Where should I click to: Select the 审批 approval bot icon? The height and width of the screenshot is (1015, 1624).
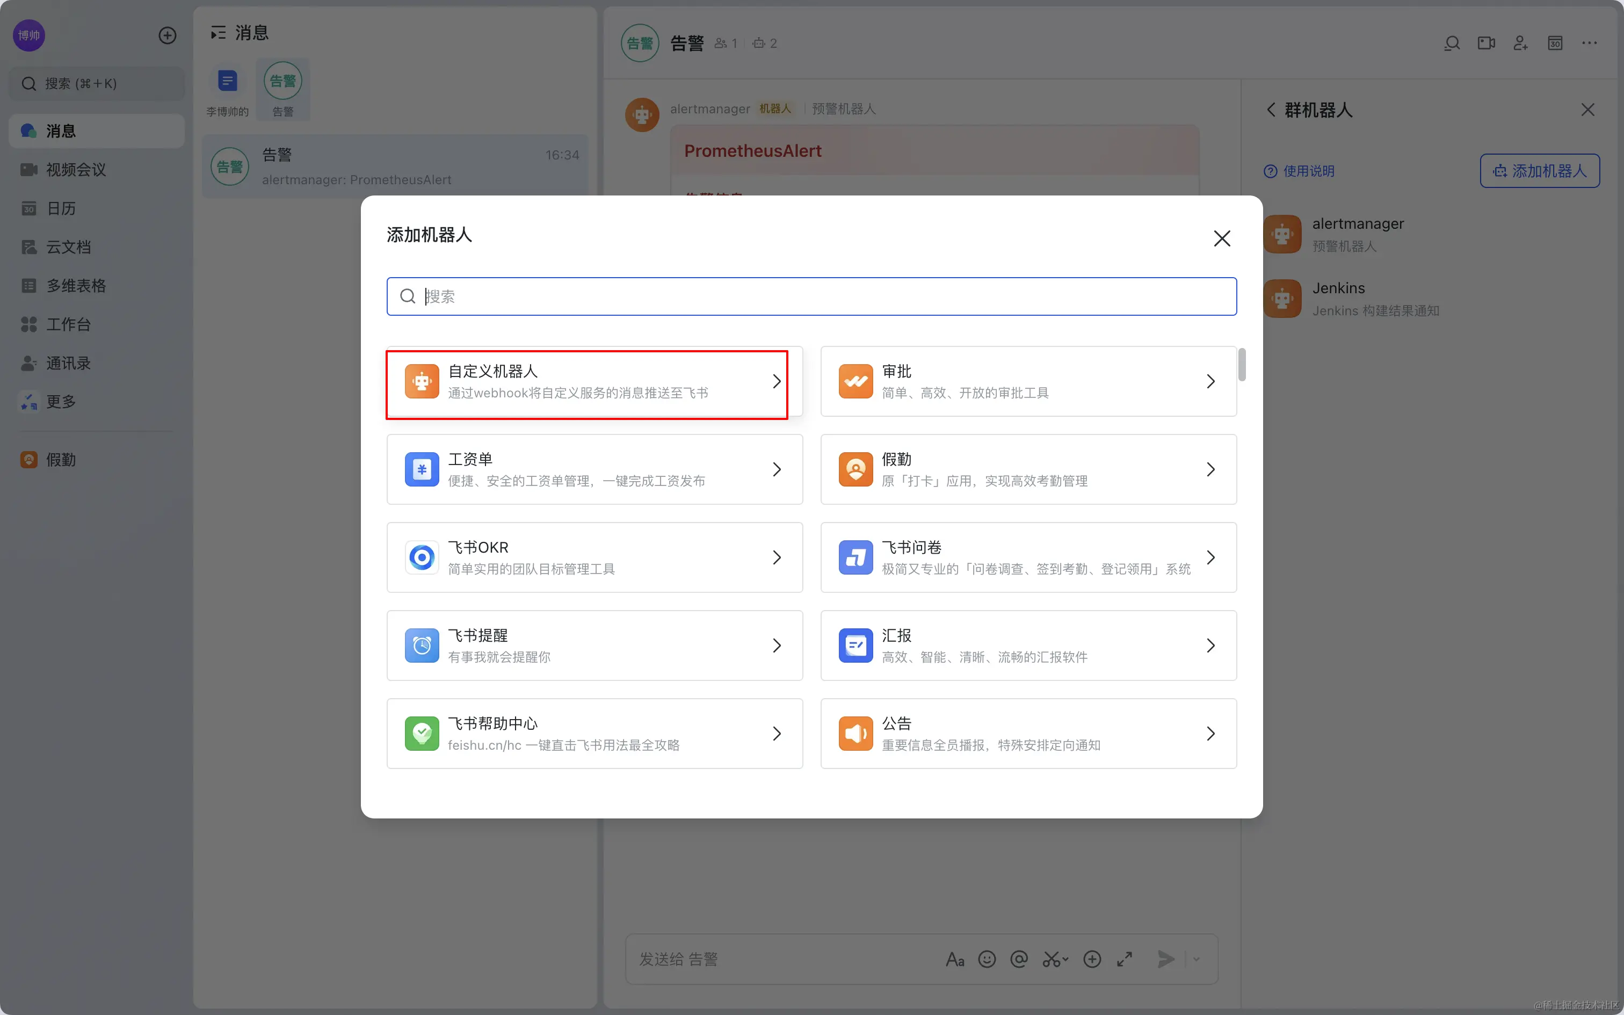click(x=856, y=381)
